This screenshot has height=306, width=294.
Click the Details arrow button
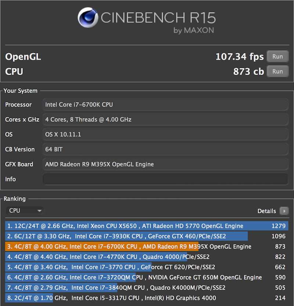point(284,211)
